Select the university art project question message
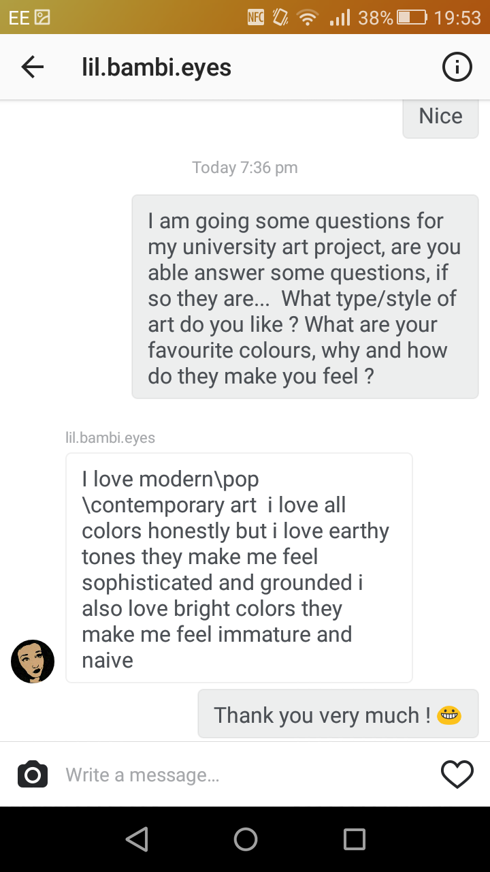The width and height of the screenshot is (490, 872). pyautogui.click(x=305, y=297)
